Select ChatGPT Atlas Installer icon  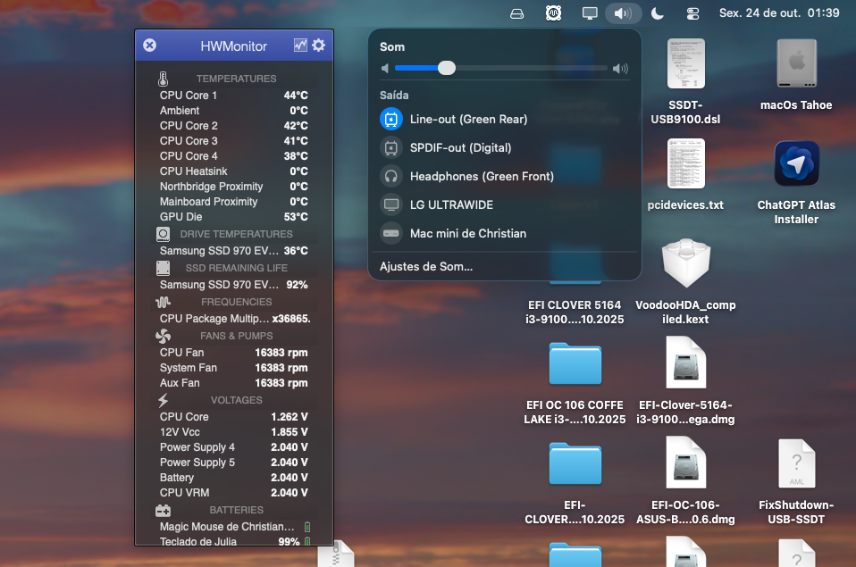coord(796,163)
